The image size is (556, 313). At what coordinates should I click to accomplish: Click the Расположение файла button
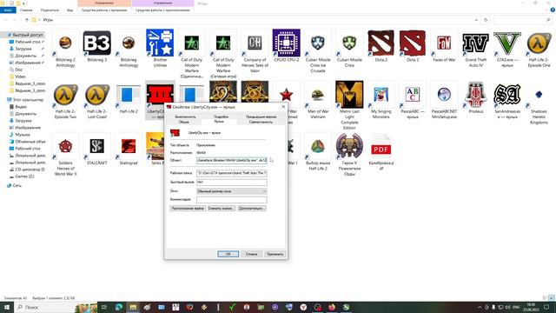tap(188, 209)
